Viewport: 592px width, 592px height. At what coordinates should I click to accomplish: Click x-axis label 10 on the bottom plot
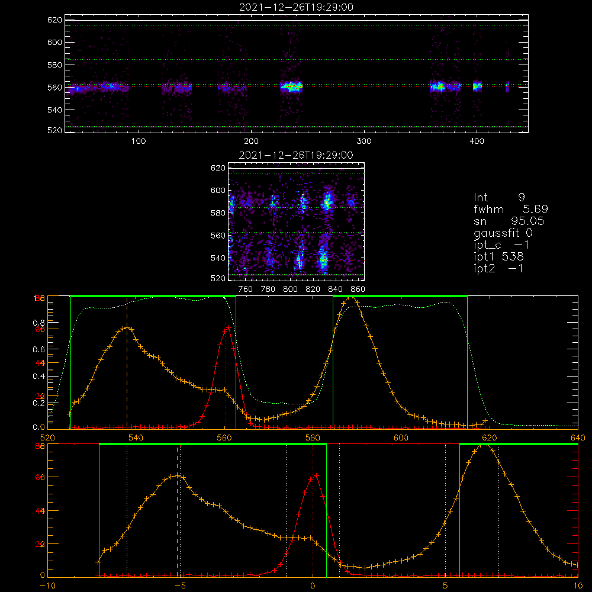(578, 586)
